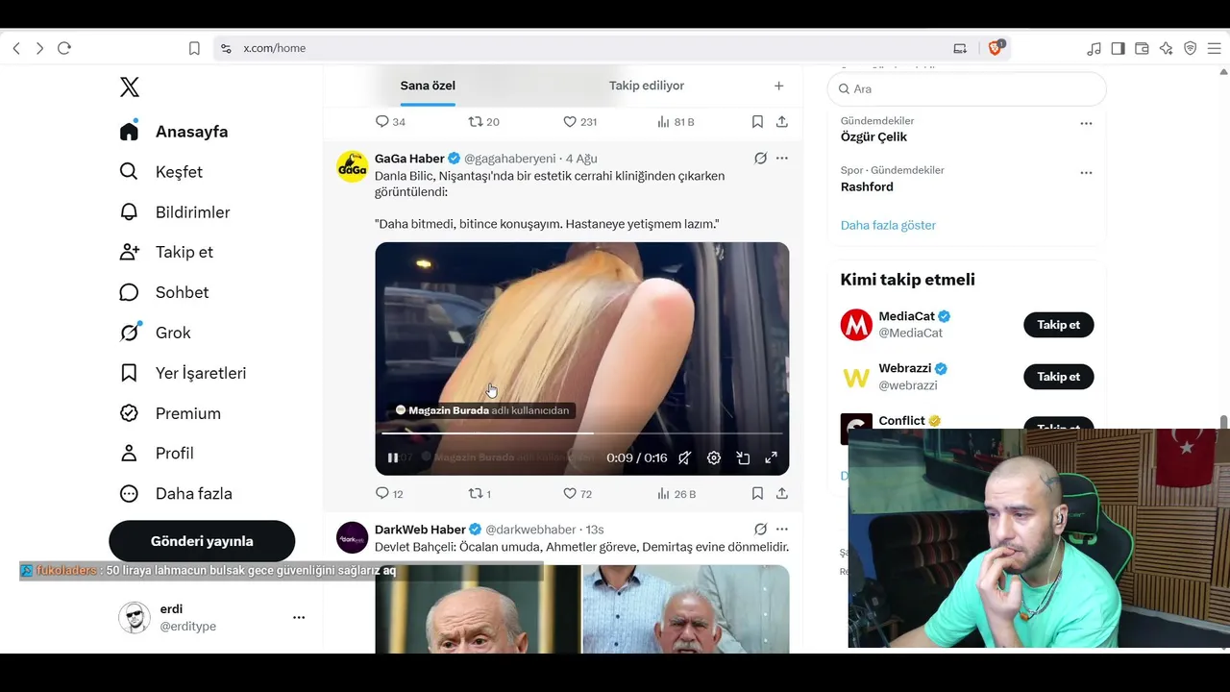1230x692 pixels.
Task: Enable picture-in-picture for the video
Action: 743,458
